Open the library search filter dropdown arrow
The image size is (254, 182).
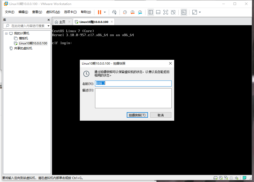48,26
